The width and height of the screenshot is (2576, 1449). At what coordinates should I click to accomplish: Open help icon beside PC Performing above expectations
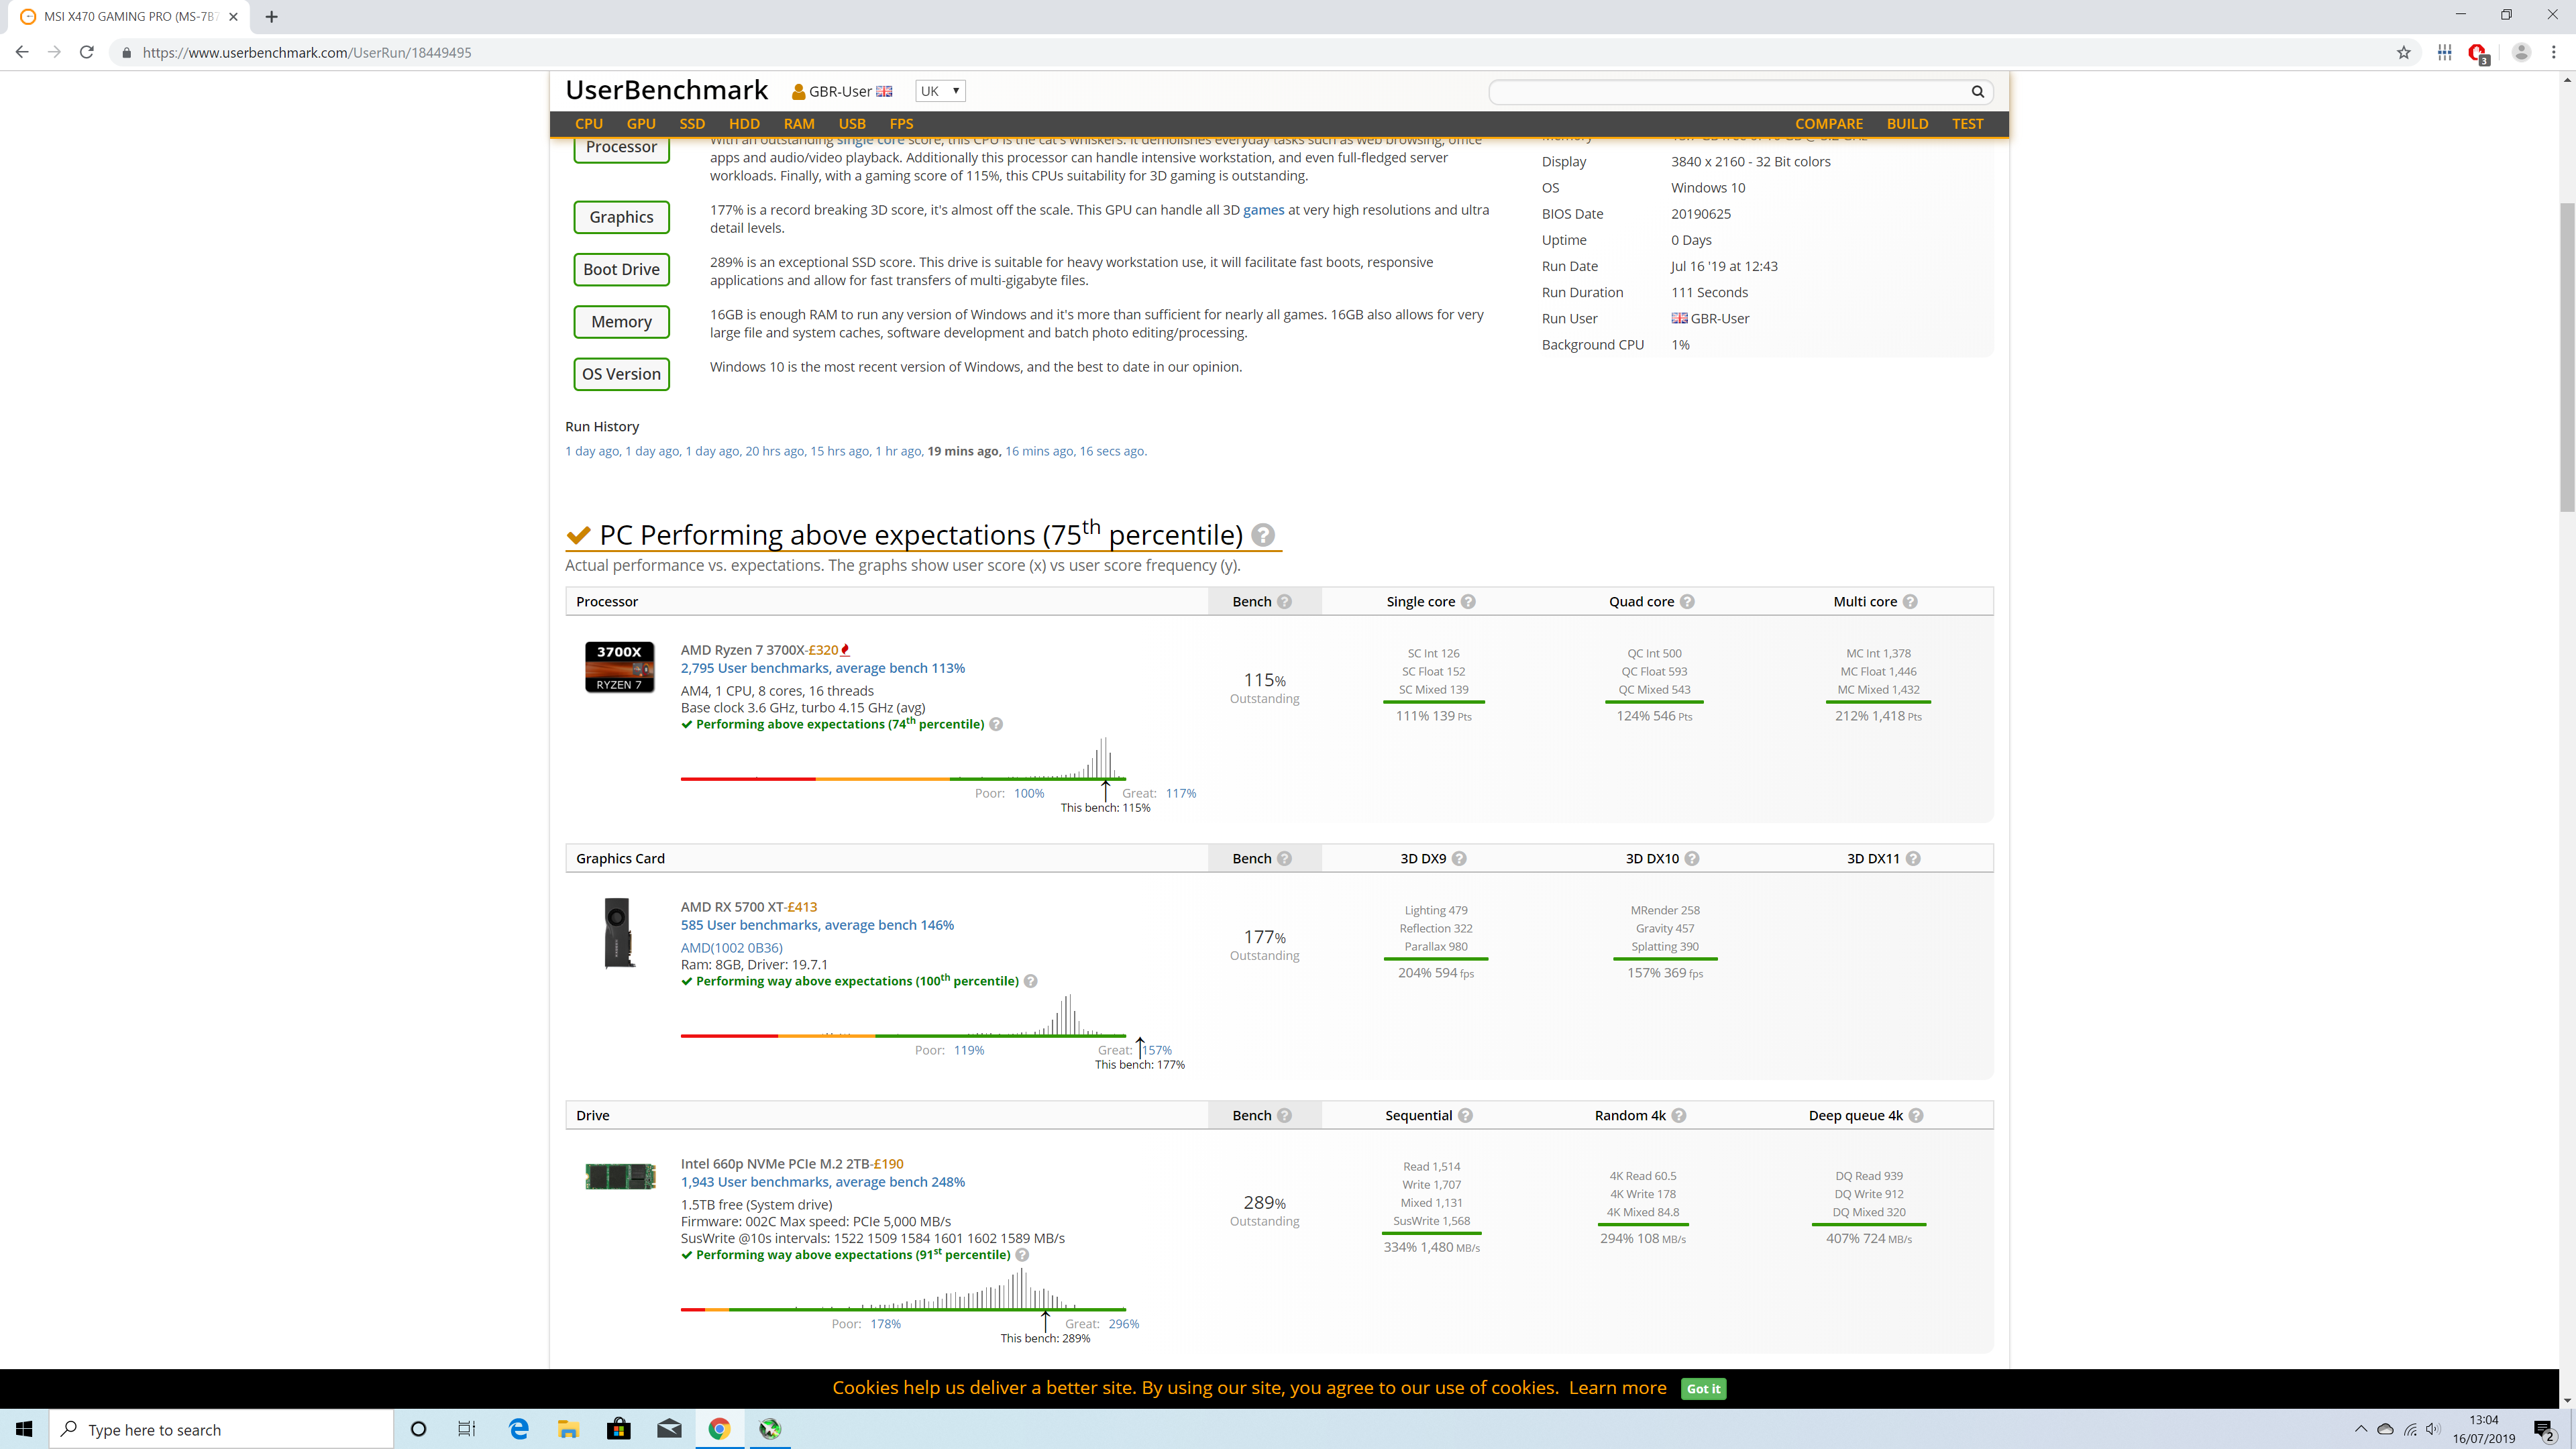click(1263, 535)
